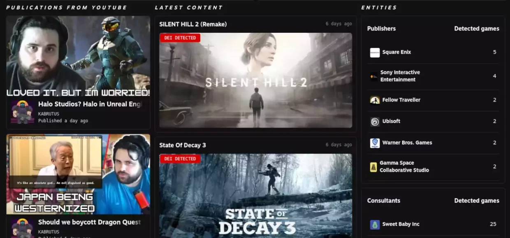Click the Ubisoft swirl logo icon

tap(375, 121)
